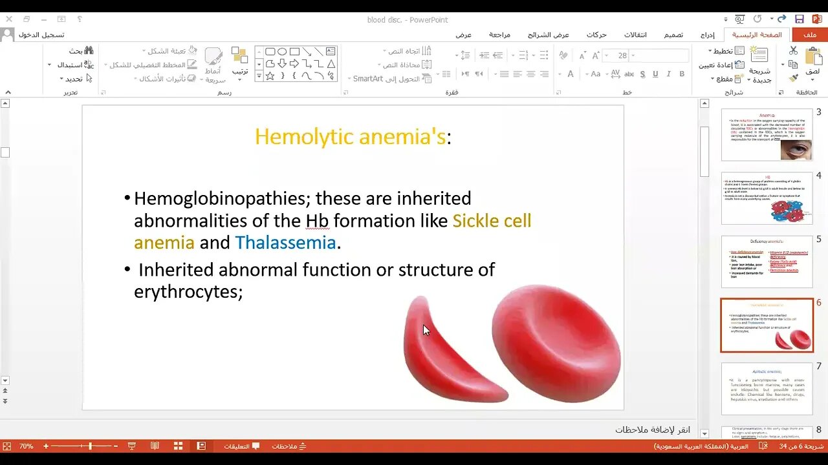Click the Replace (استبدال) button
Image resolution: width=828 pixels, height=465 pixels.
point(73,65)
